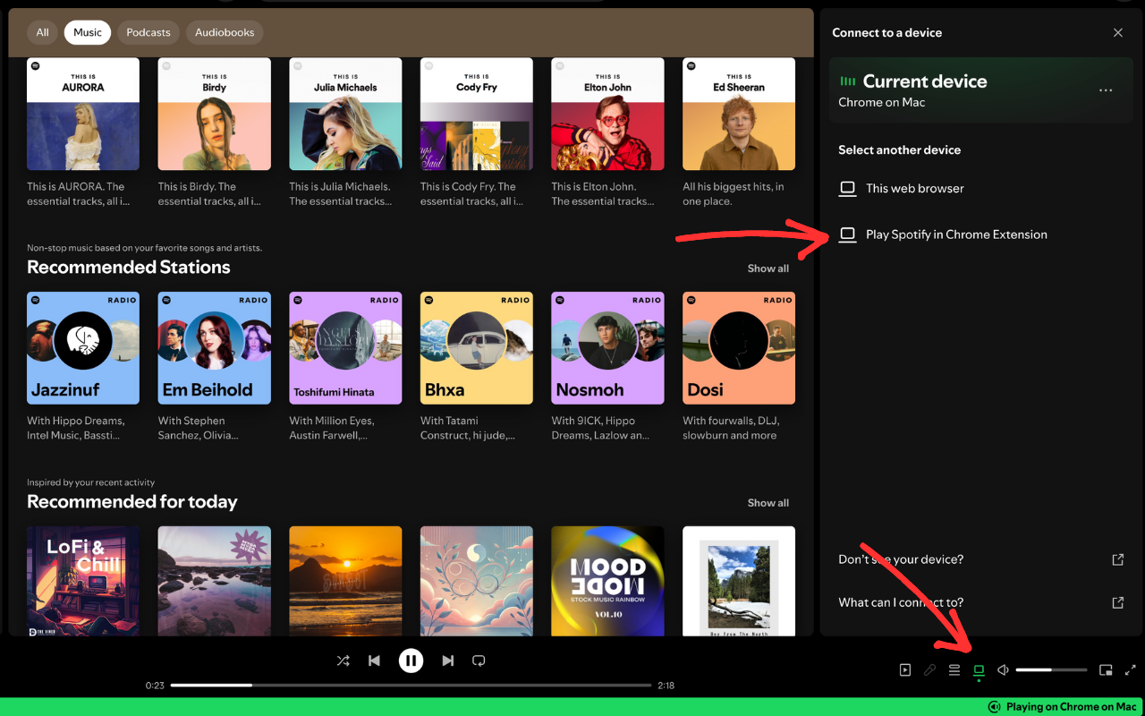
Task: Open the Recommended for today heading
Action: click(132, 501)
